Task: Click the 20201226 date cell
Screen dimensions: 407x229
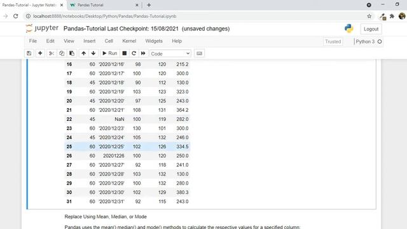Action: pyautogui.click(x=114, y=156)
